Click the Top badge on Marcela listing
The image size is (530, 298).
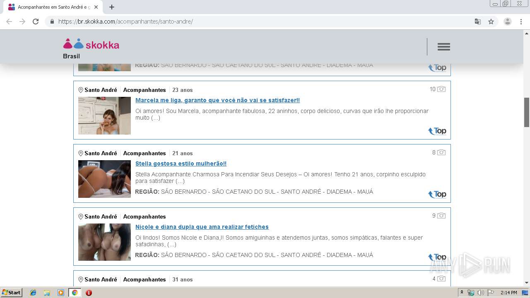(x=437, y=131)
